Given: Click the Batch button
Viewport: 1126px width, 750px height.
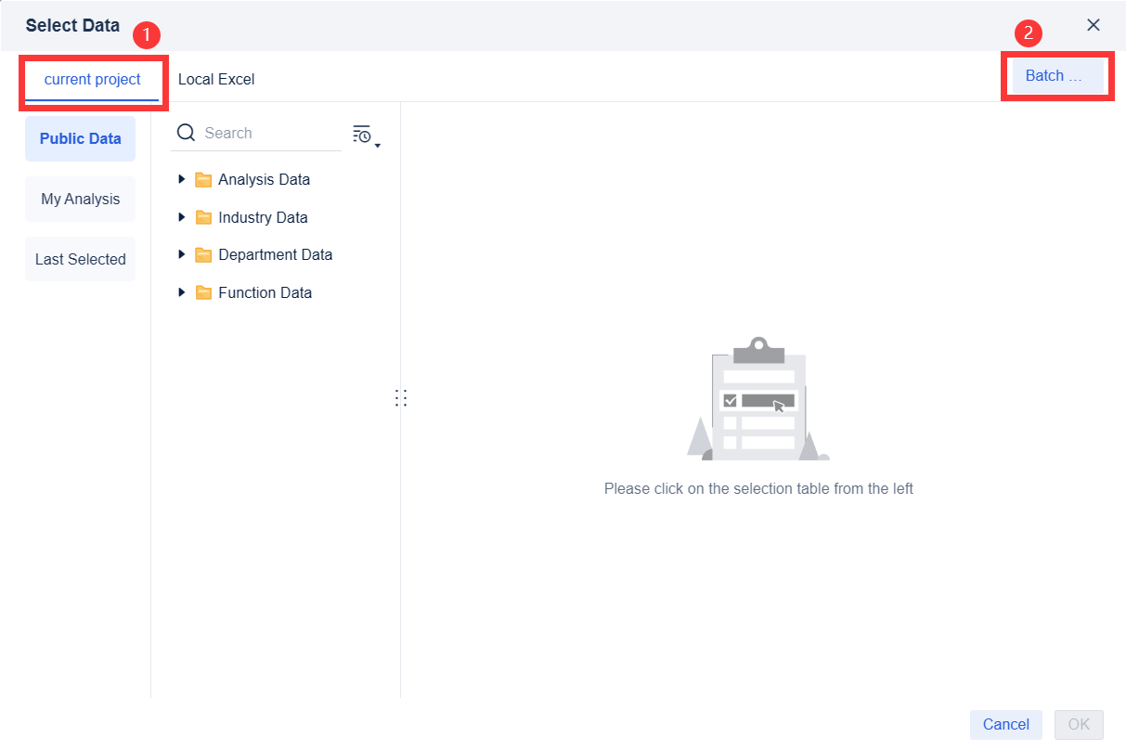Looking at the screenshot, I should pos(1056,75).
